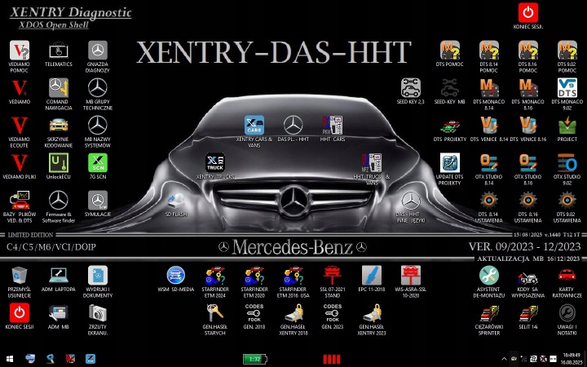Open DTS Pomoc help icon

tap(449, 51)
